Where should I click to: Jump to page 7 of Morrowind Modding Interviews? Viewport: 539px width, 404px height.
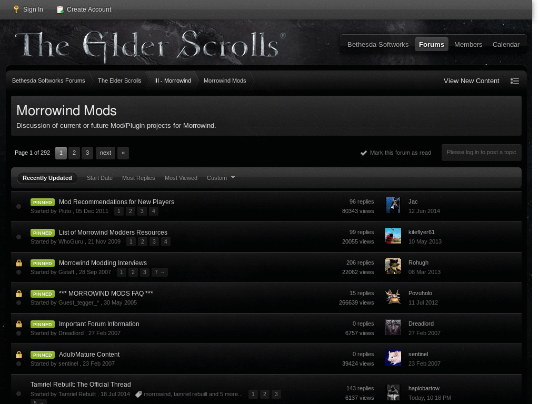coord(159,272)
